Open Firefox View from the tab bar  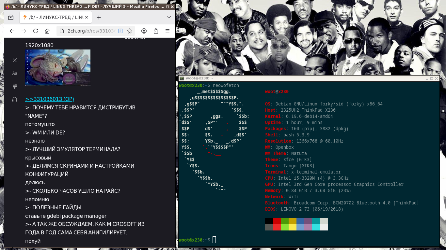coord(11,17)
